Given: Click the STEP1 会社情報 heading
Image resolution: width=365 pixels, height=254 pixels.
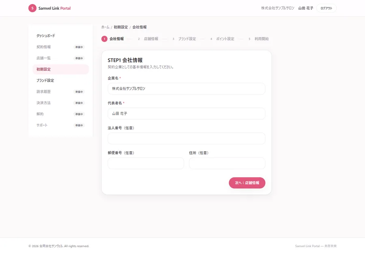Looking at the screenshot, I should point(125,60).
